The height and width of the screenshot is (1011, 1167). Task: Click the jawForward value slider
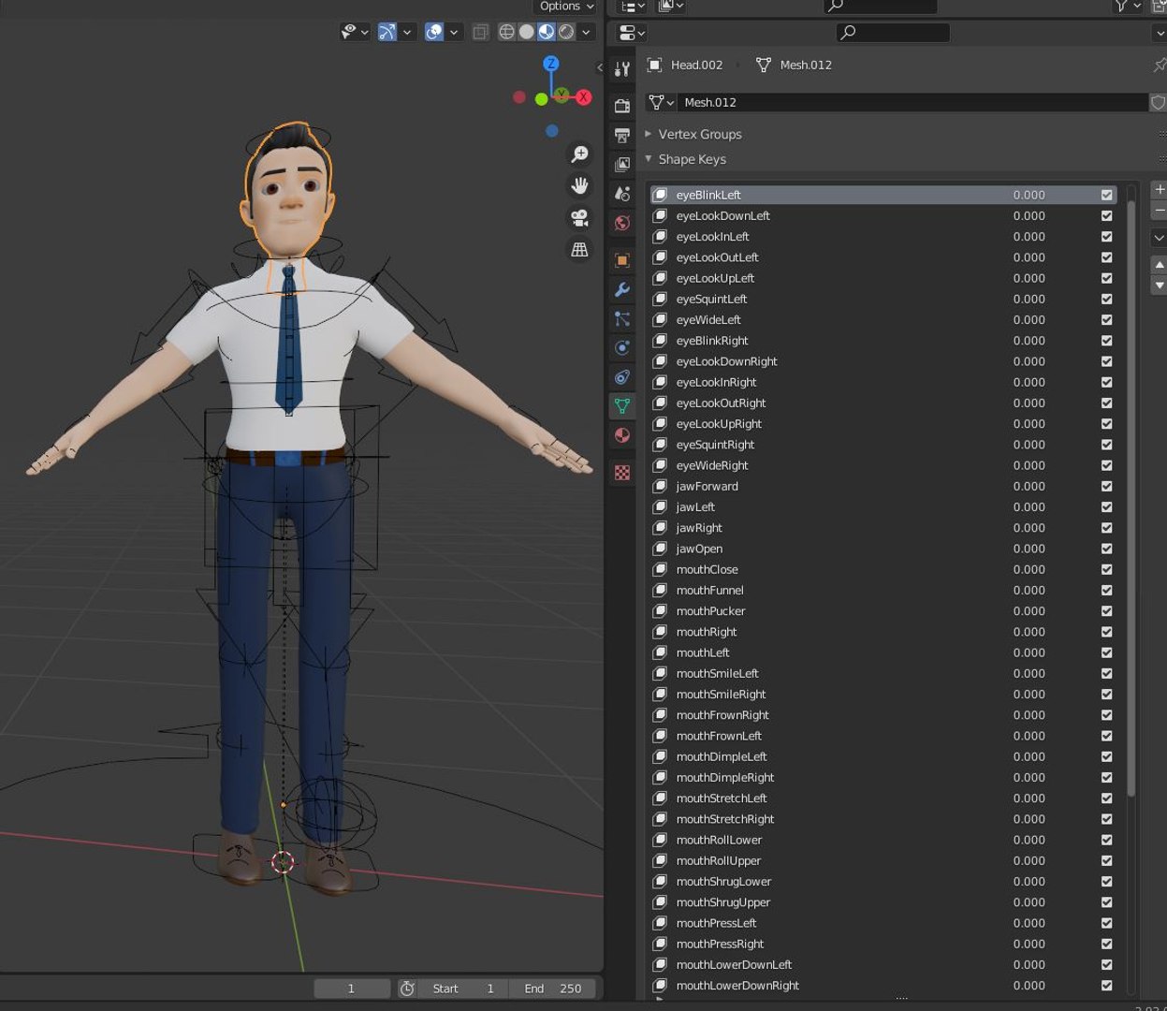click(x=1028, y=486)
